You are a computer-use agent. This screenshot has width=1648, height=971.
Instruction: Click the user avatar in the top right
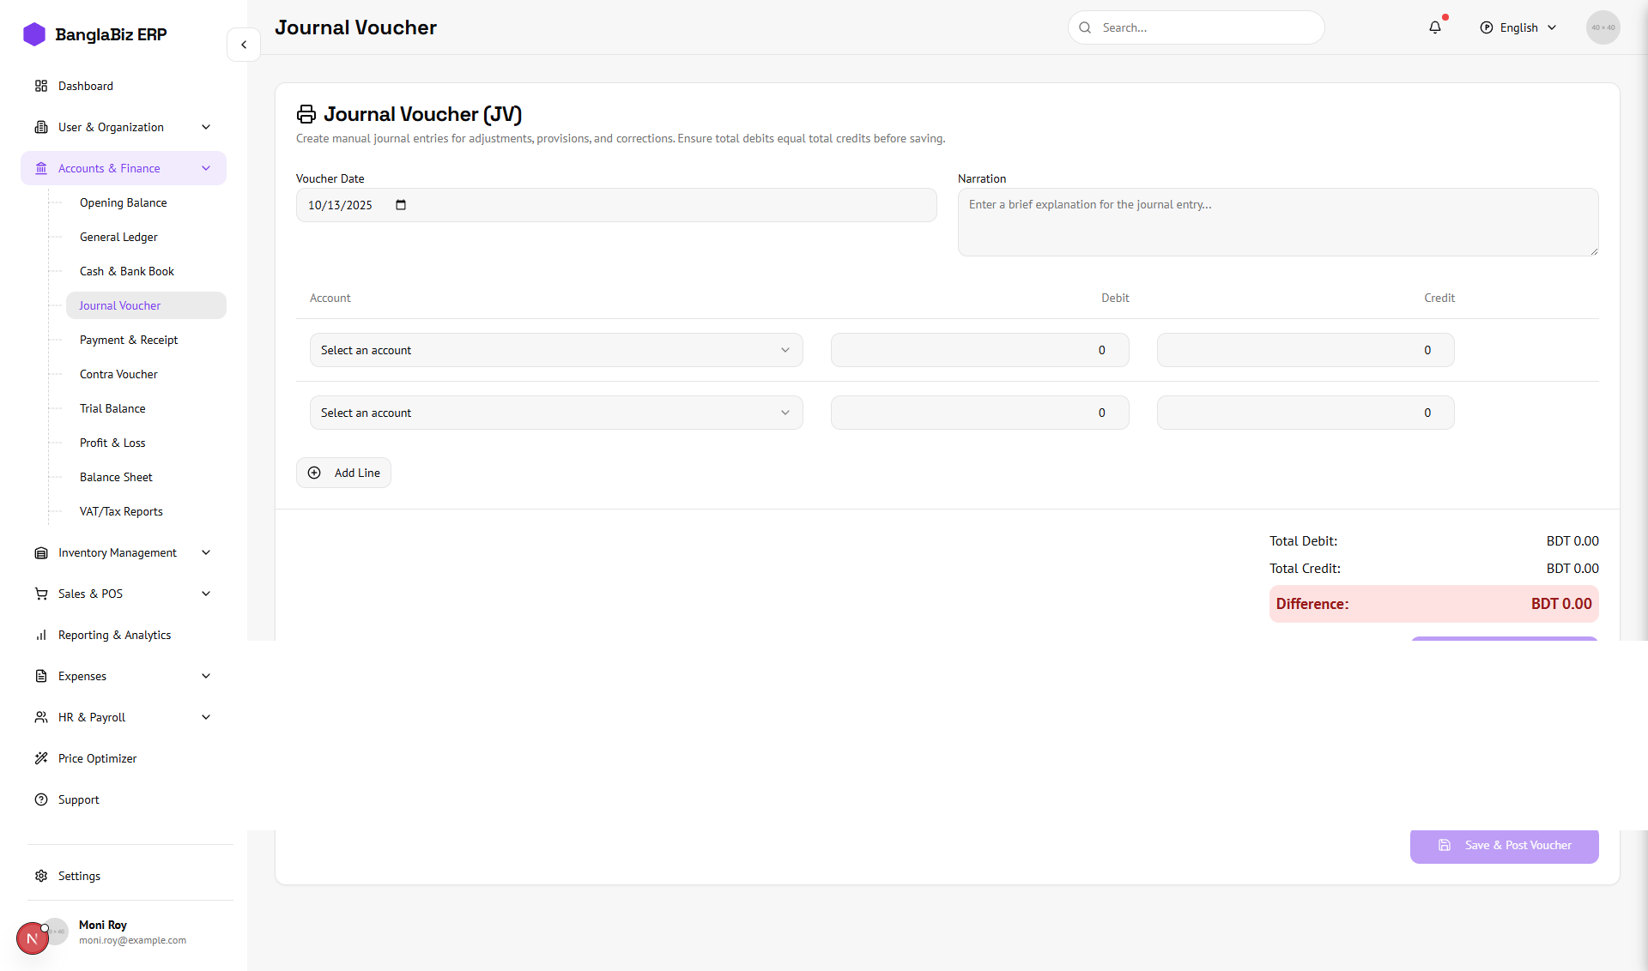(1603, 27)
